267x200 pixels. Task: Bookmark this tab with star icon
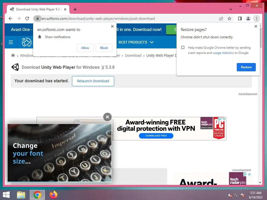click(x=229, y=18)
